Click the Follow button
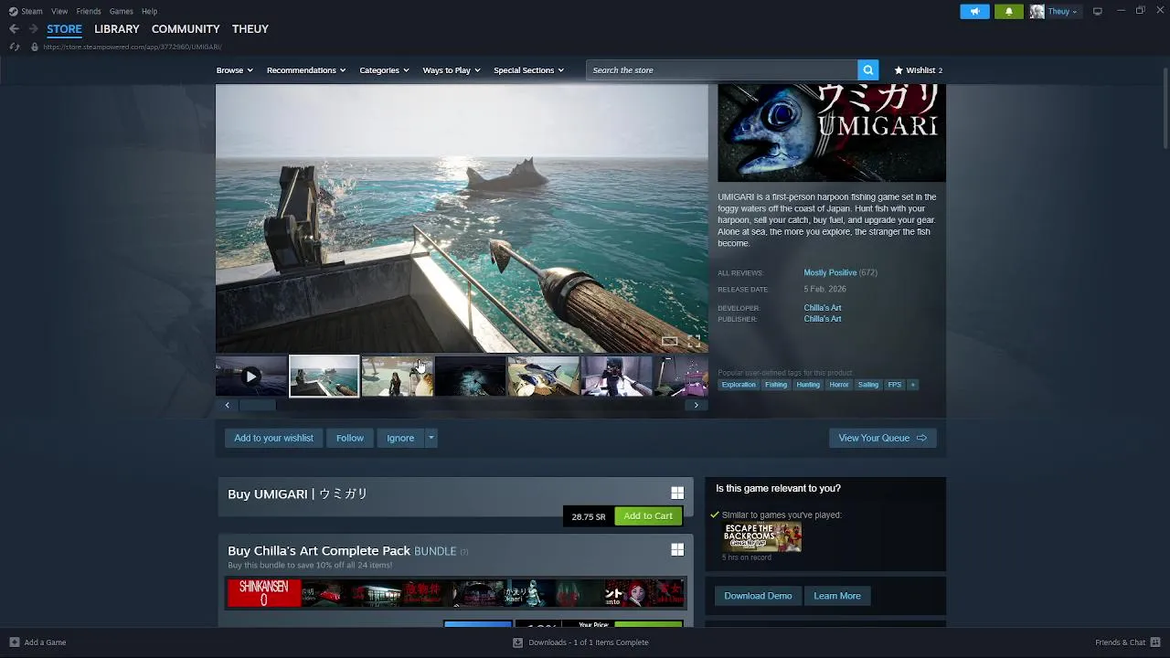The image size is (1170, 658). (350, 438)
